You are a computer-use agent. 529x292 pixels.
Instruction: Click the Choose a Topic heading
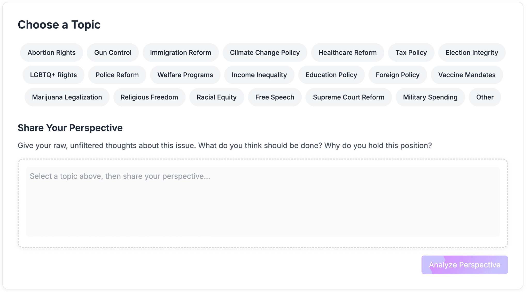pos(59,25)
